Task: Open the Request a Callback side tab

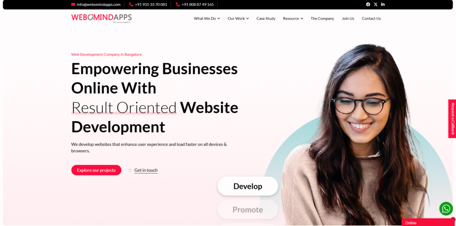Action: [452, 119]
